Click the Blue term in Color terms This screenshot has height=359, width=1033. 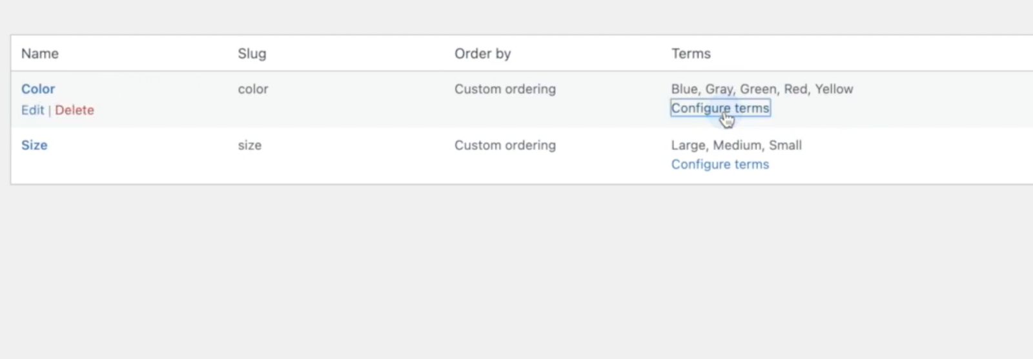click(x=684, y=89)
